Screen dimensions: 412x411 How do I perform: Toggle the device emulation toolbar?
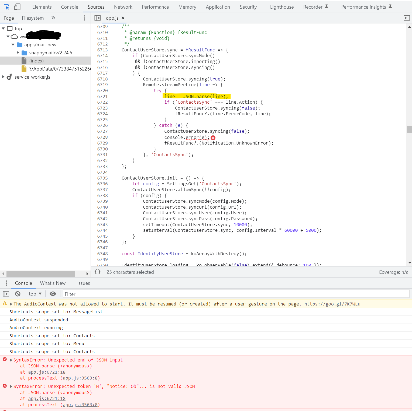coord(17,7)
